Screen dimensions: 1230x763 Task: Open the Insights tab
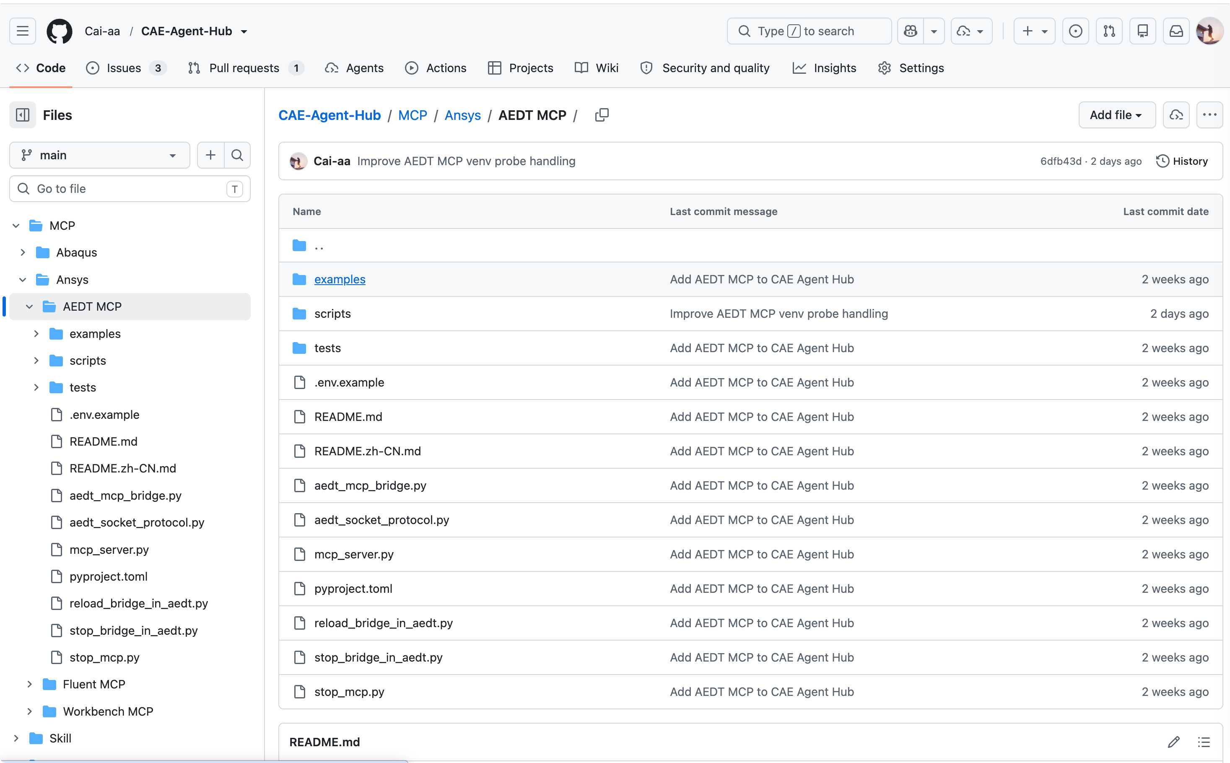click(x=824, y=68)
